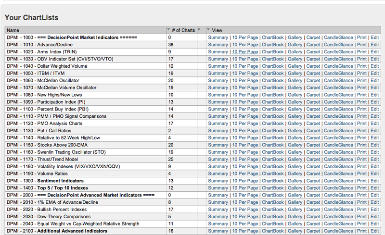Image resolution: width=385 pixels, height=235 pixels.
Task: Edit the Additional Advanced Indicators list
Action: tap(375, 231)
